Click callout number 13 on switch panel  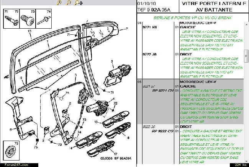point(96,122)
